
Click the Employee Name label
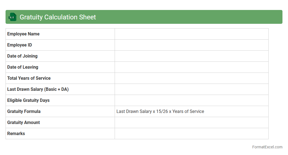pos(24,34)
